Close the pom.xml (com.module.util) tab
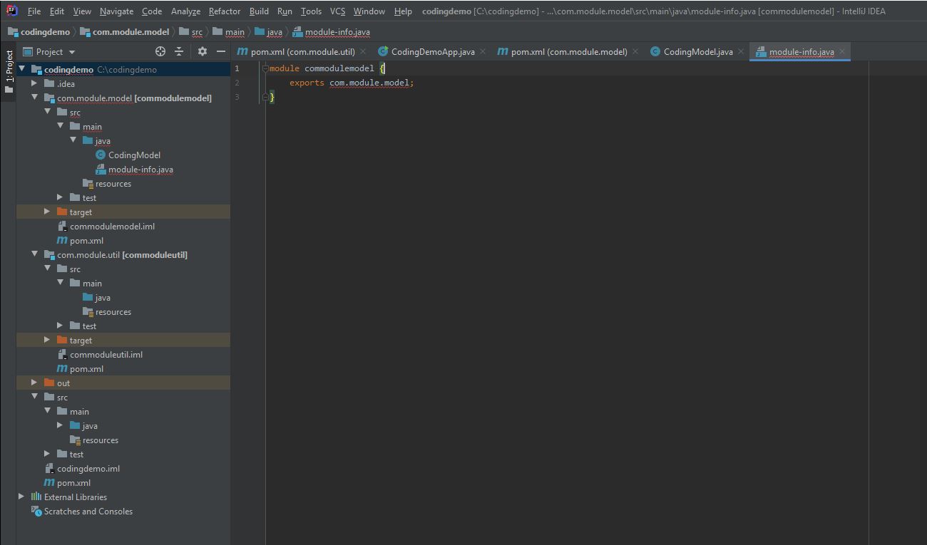This screenshot has height=545, width=927. click(363, 51)
